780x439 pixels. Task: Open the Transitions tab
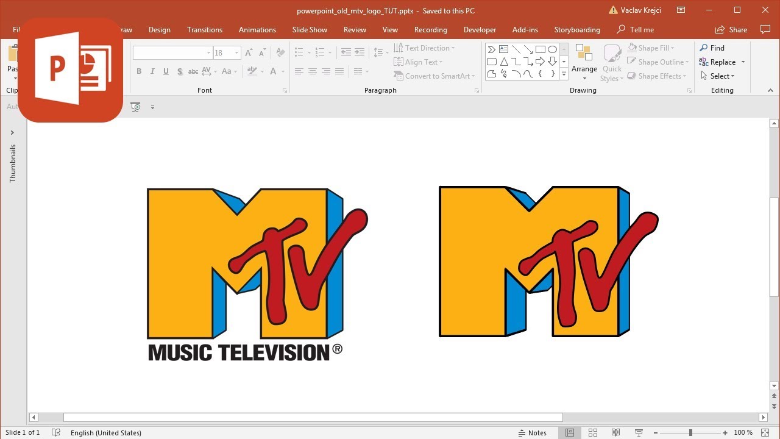205,29
